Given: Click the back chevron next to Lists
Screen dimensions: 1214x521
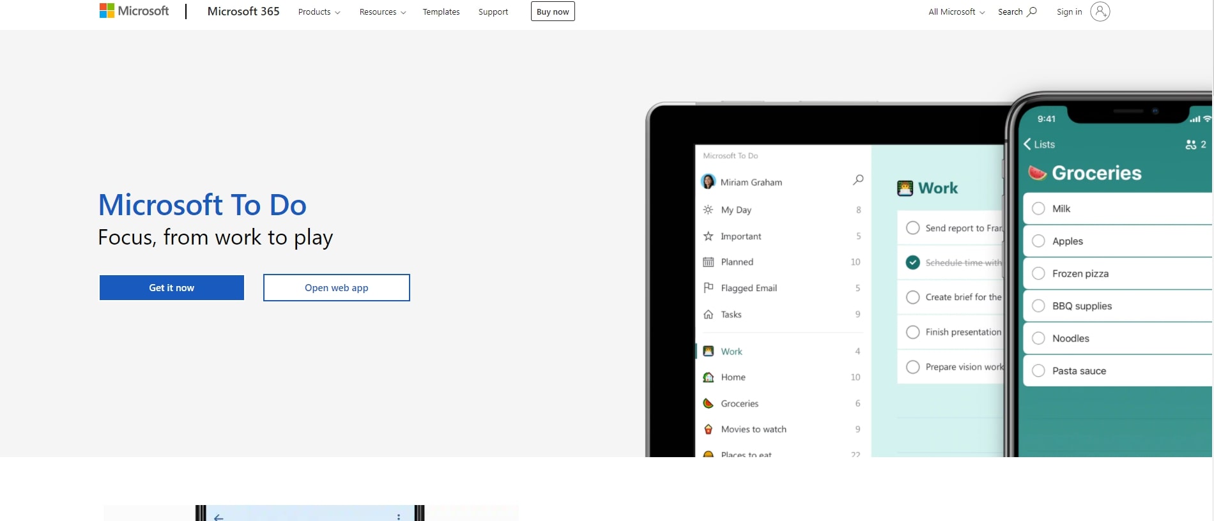Looking at the screenshot, I should pyautogui.click(x=1027, y=144).
